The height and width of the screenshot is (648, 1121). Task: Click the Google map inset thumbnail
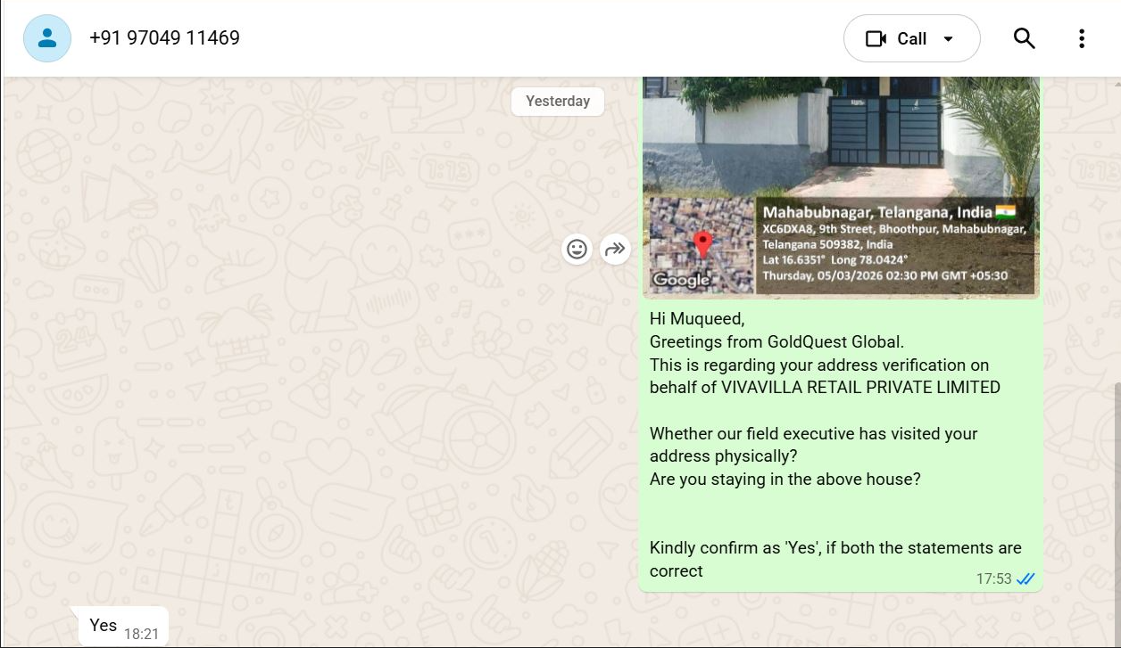pos(702,245)
